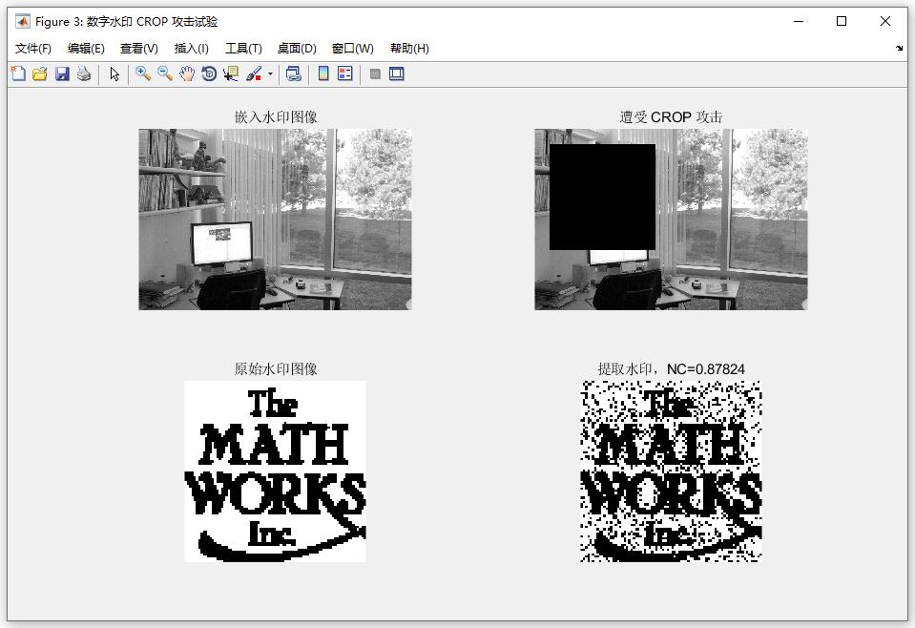Image resolution: width=915 pixels, height=628 pixels.
Task: Click the title 提取水印, NC=0.87824
Action: coord(671,368)
